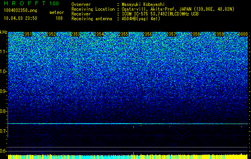This screenshot has width=251, height=159.
Task: Click the A504HB(yagi 4el) antenna text
Action: point(141,19)
